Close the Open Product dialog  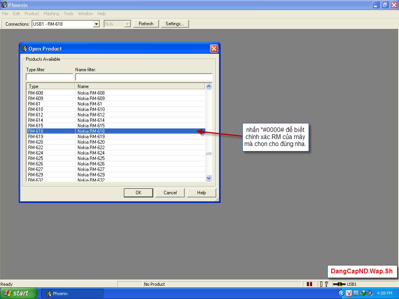click(214, 48)
